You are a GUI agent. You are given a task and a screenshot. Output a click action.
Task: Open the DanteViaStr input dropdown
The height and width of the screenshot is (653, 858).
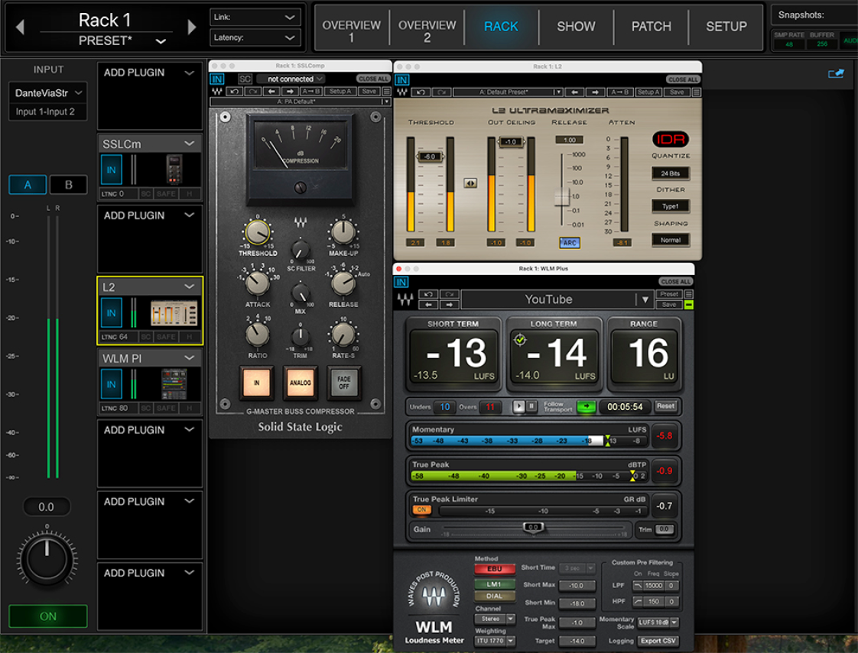48,94
